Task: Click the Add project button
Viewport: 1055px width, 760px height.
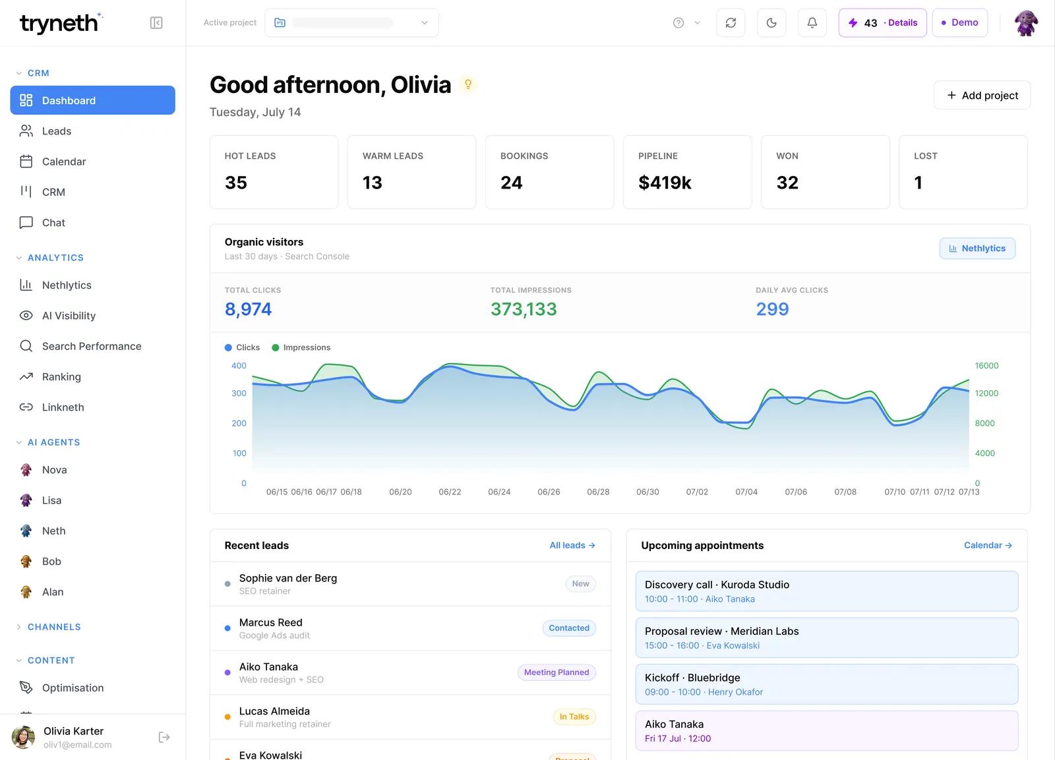Action: (x=982, y=96)
